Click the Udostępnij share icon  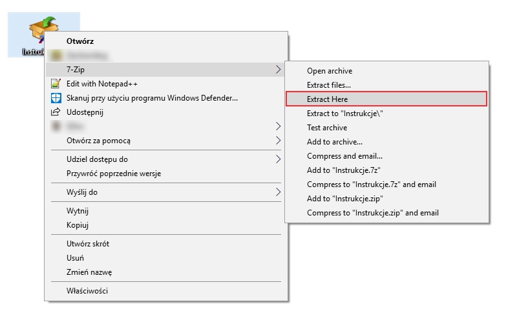tap(56, 112)
